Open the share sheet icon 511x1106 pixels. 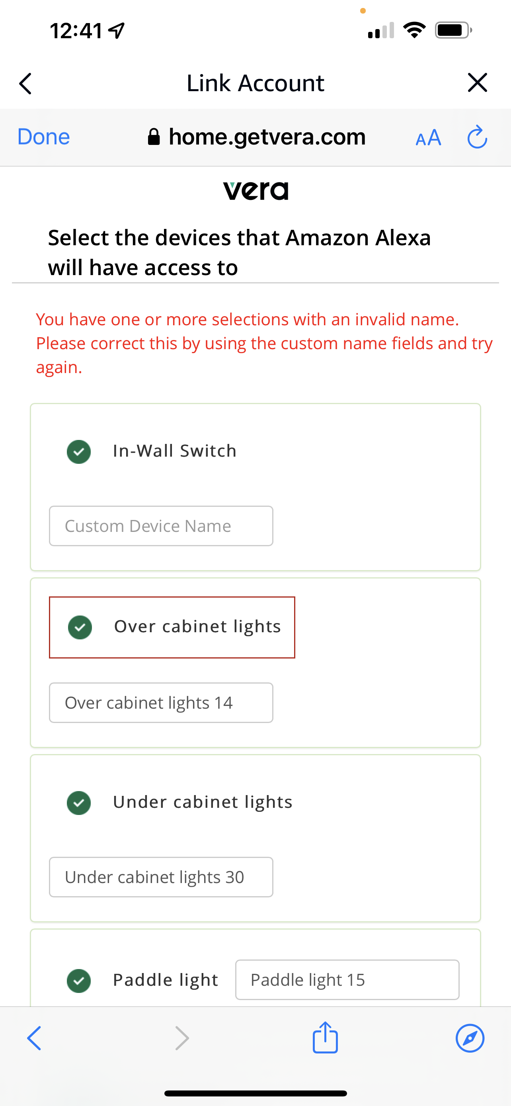tap(325, 1037)
